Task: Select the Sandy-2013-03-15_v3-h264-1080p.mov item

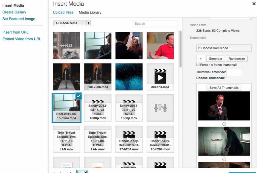Action: coord(98,108)
